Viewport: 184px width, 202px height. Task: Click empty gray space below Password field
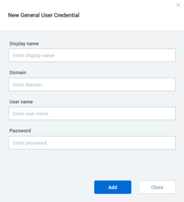tap(92, 165)
